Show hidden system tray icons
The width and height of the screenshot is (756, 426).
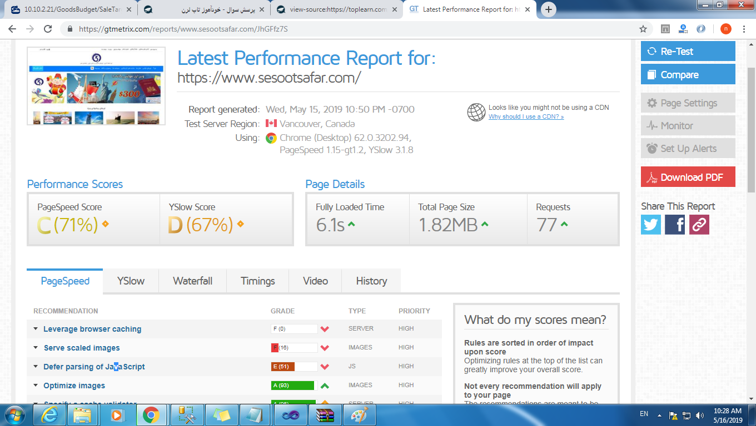(x=660, y=414)
